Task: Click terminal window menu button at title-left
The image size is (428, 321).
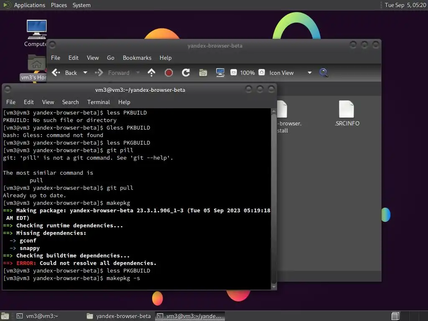Action: click(8, 89)
